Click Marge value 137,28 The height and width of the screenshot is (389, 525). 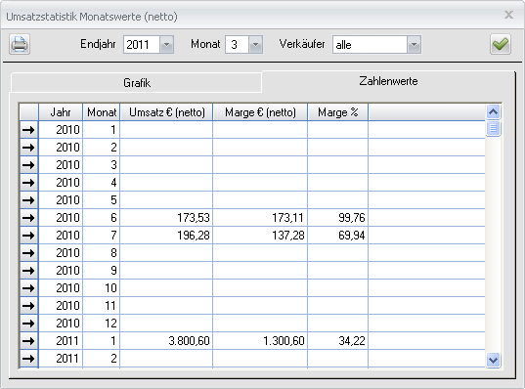(x=288, y=236)
